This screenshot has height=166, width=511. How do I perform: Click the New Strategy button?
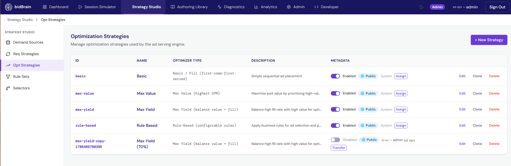point(489,40)
